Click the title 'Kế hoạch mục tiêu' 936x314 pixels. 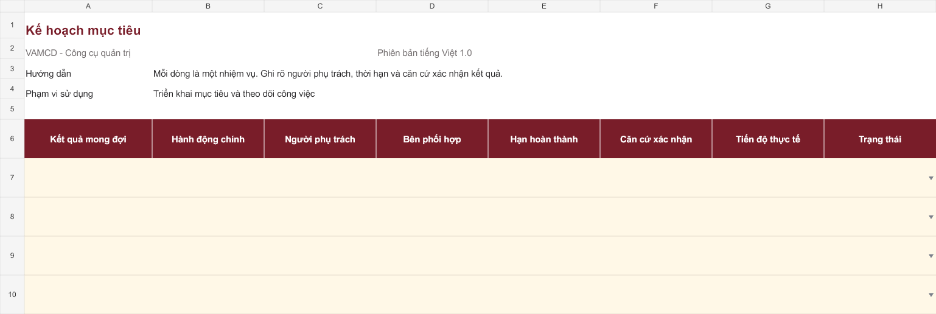83,30
